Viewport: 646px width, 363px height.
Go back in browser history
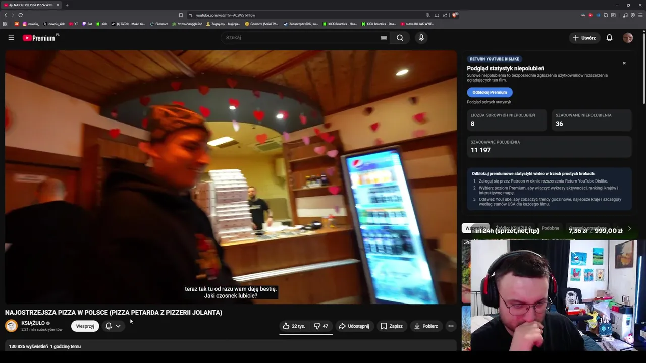(x=6, y=15)
